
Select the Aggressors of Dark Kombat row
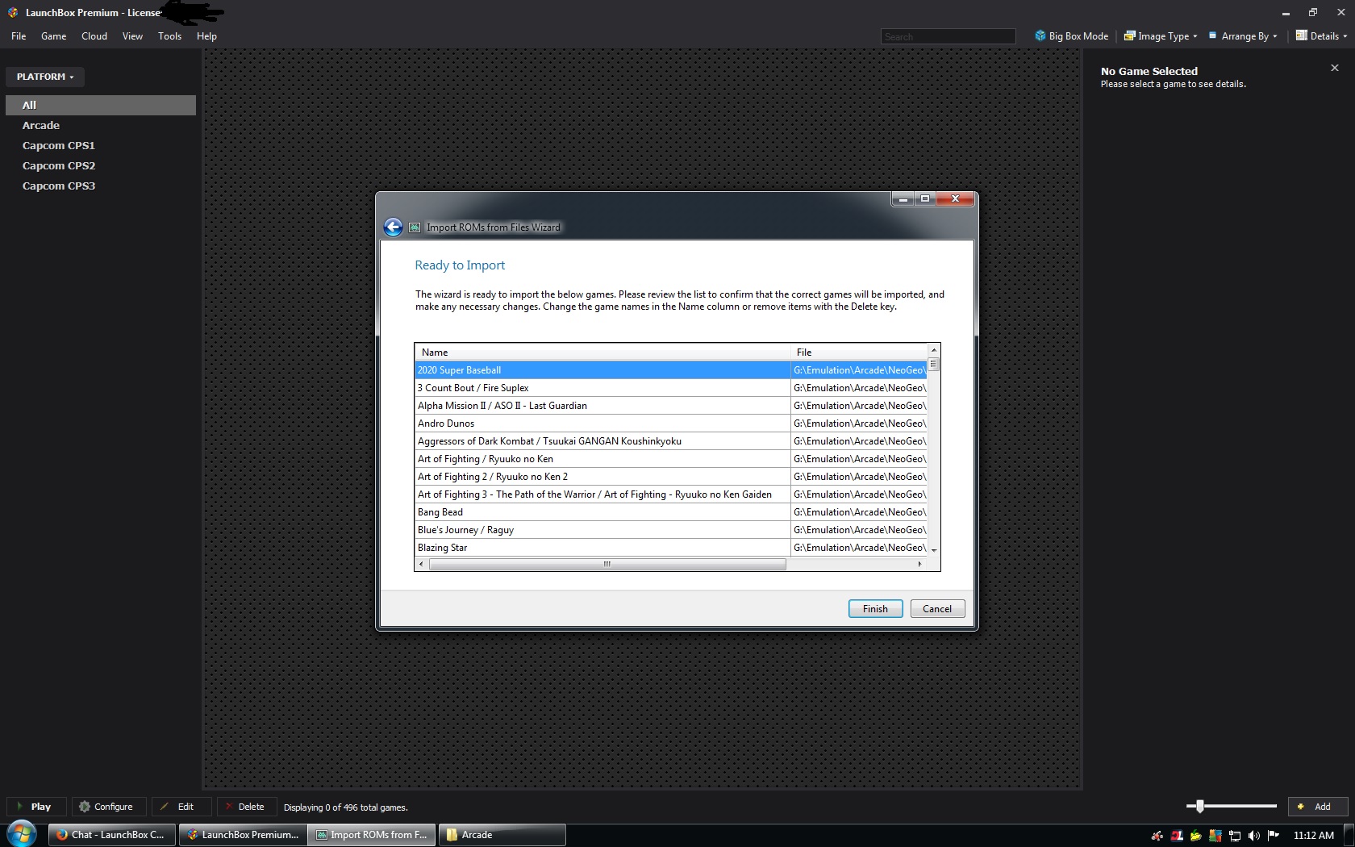(x=670, y=441)
